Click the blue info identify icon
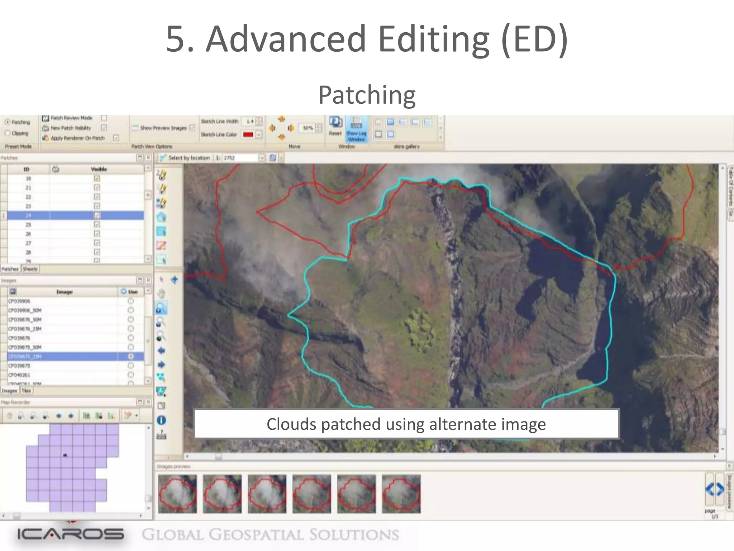 point(161,420)
